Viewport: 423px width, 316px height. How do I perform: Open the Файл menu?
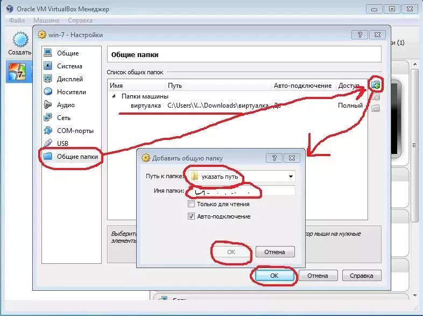17,20
